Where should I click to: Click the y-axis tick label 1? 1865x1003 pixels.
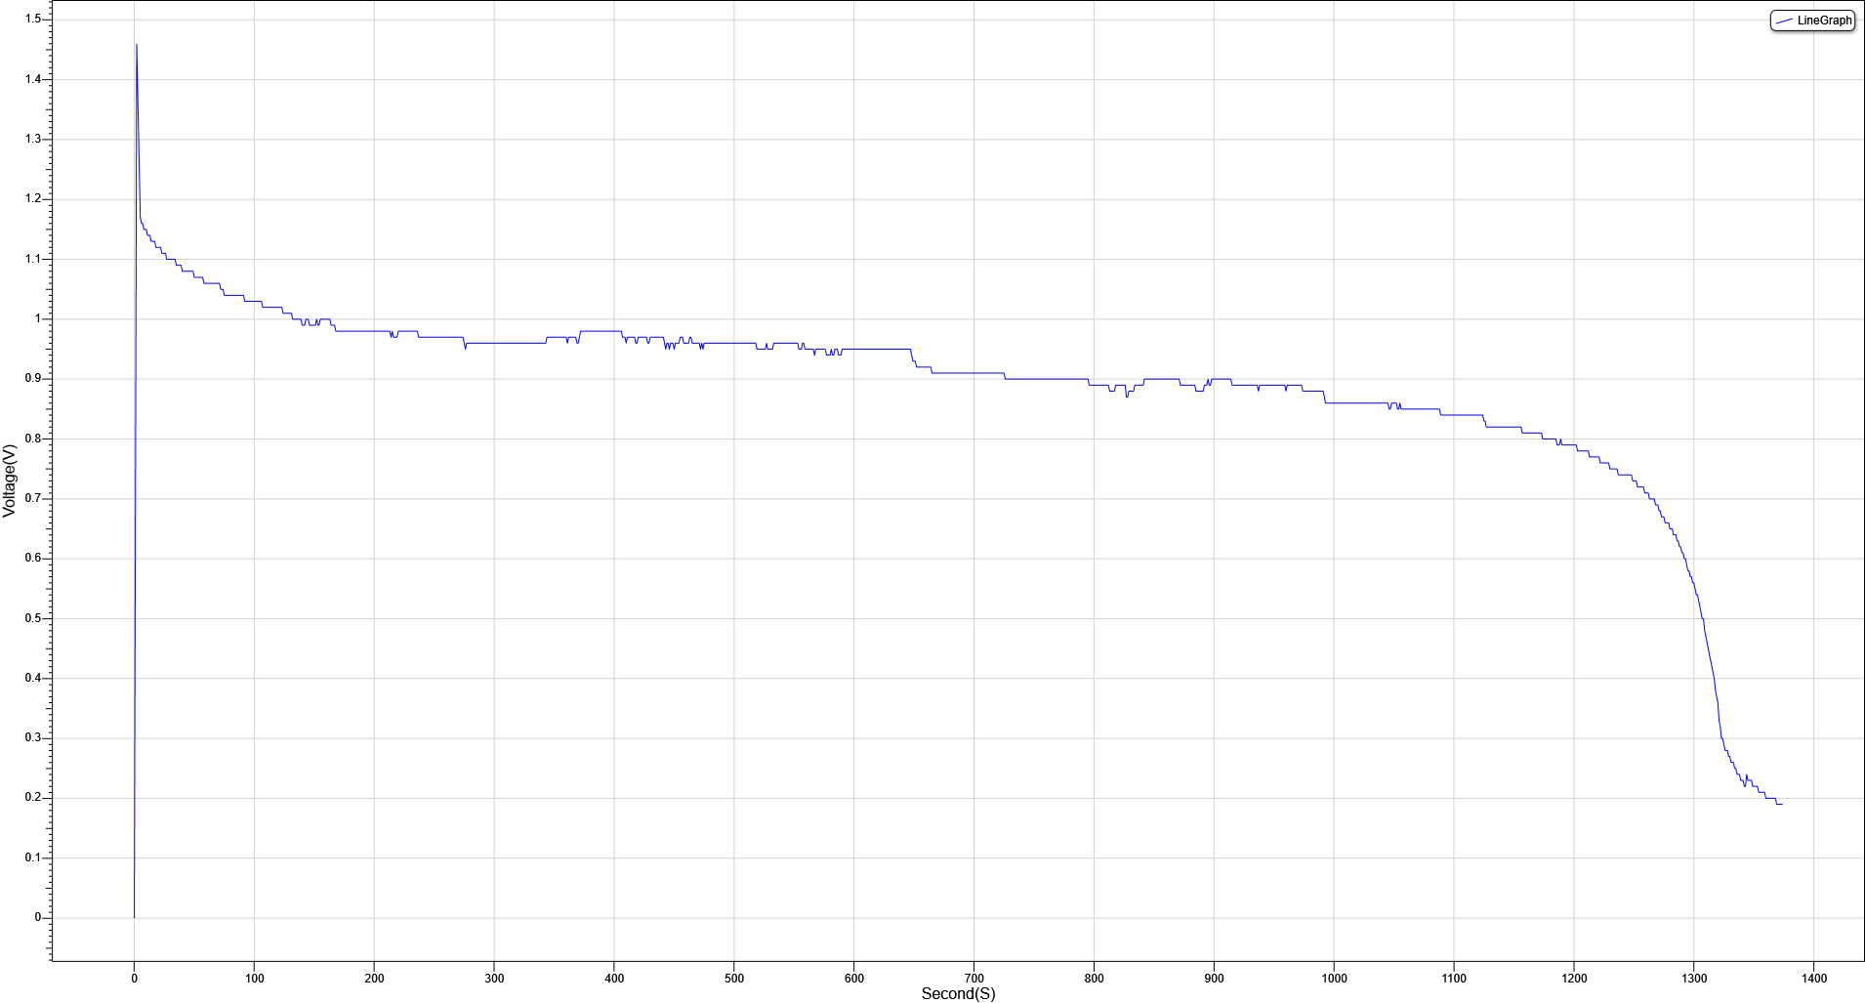click(x=38, y=318)
